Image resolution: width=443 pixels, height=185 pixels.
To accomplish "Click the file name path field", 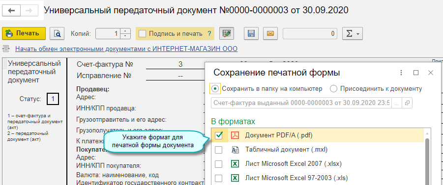I will click(302, 103).
